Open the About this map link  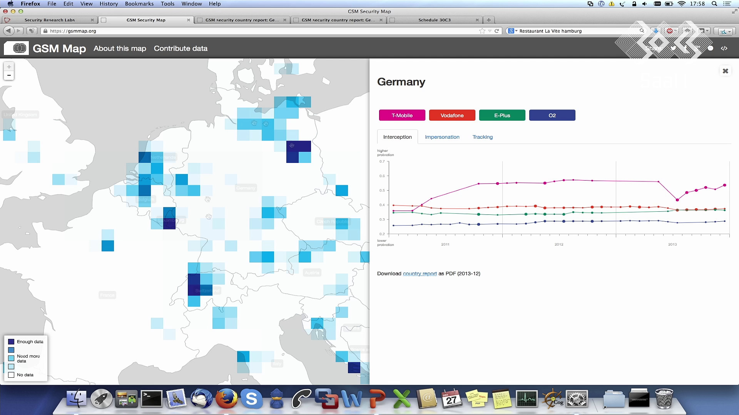point(120,48)
